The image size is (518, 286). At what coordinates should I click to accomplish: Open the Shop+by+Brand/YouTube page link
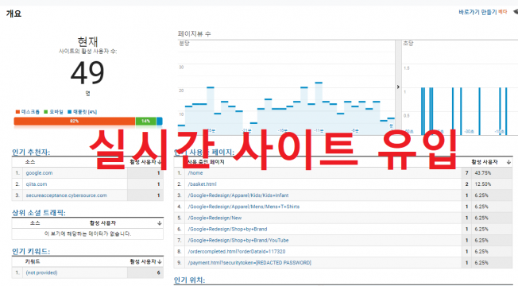(238, 240)
